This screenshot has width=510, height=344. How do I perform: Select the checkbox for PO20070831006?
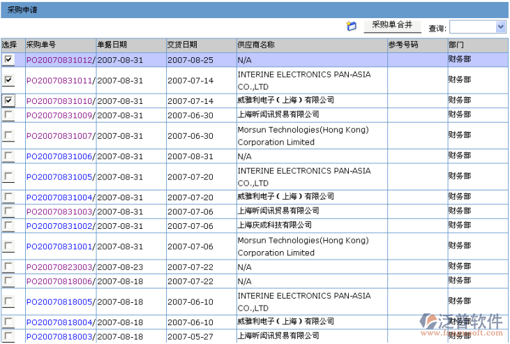[8, 156]
